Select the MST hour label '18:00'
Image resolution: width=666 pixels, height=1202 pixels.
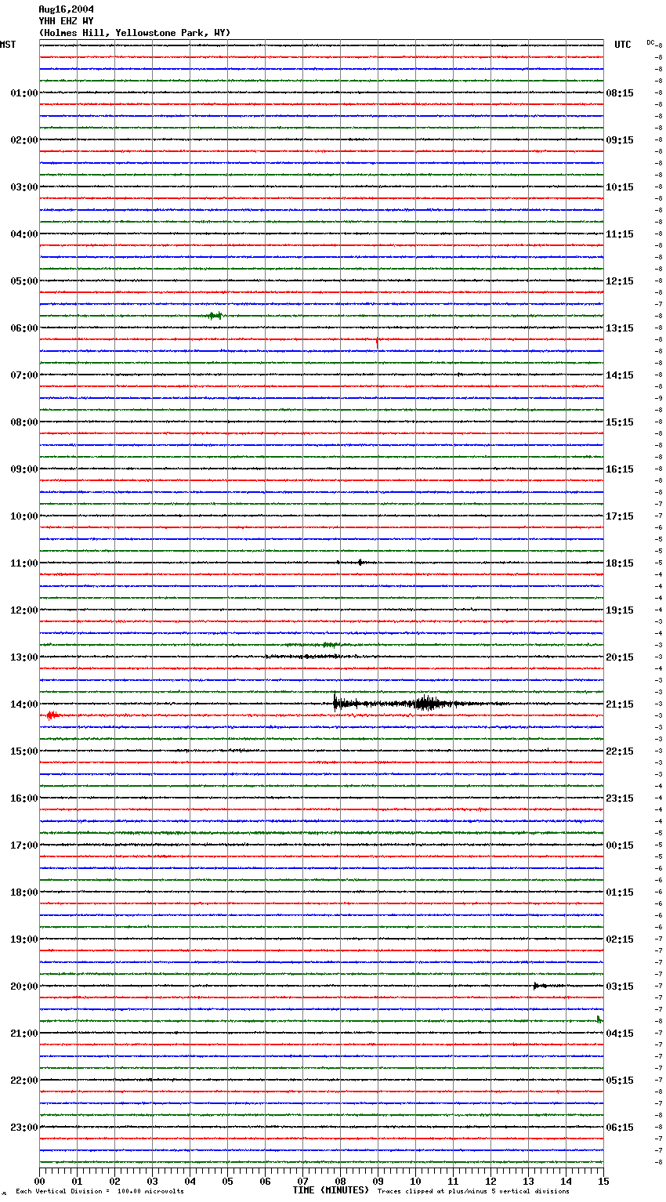(24, 892)
